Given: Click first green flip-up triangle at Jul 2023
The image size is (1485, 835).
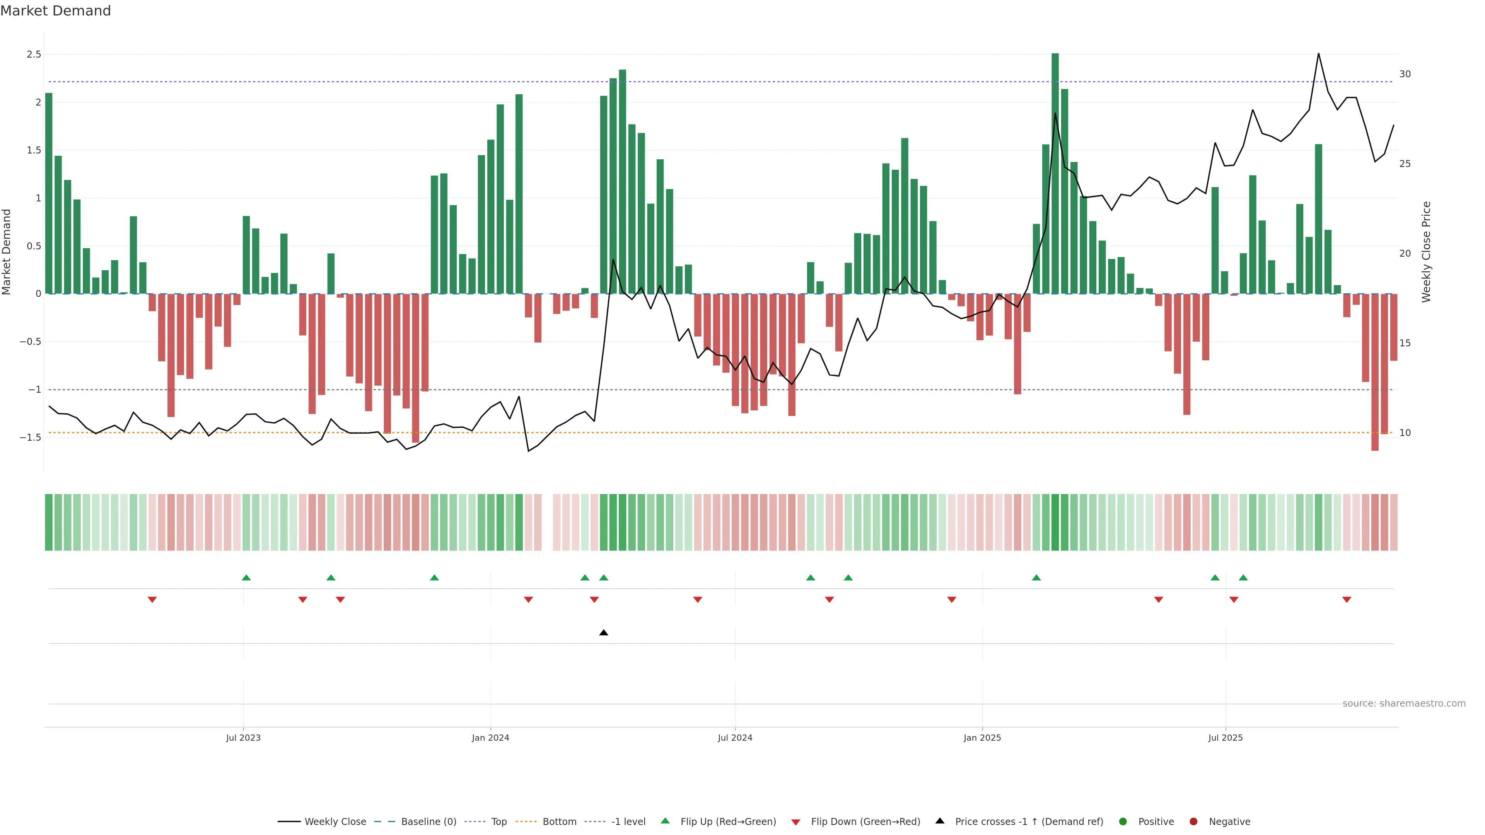Looking at the screenshot, I should [x=246, y=578].
